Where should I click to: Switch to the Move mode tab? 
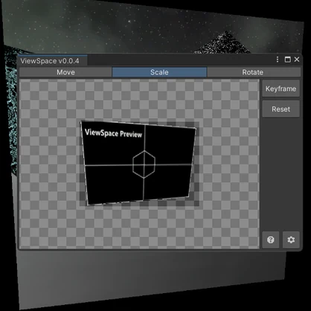pyautogui.click(x=65, y=72)
